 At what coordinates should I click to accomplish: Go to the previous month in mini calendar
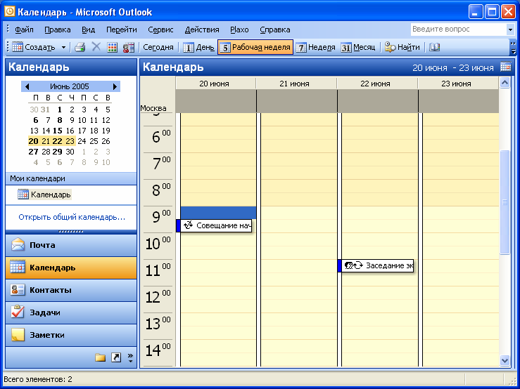(x=27, y=86)
